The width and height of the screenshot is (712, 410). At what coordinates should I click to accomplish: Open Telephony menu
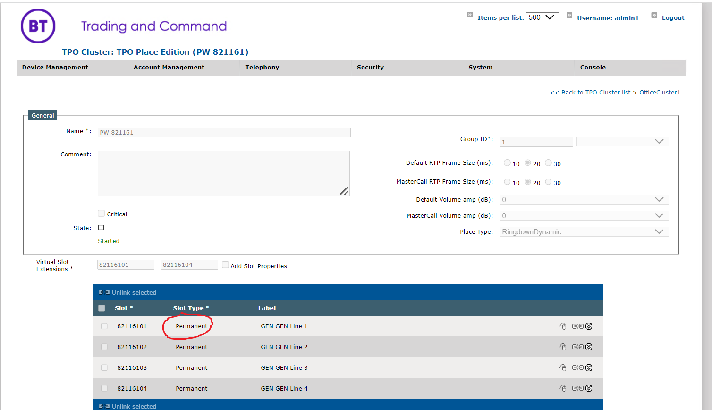(262, 68)
